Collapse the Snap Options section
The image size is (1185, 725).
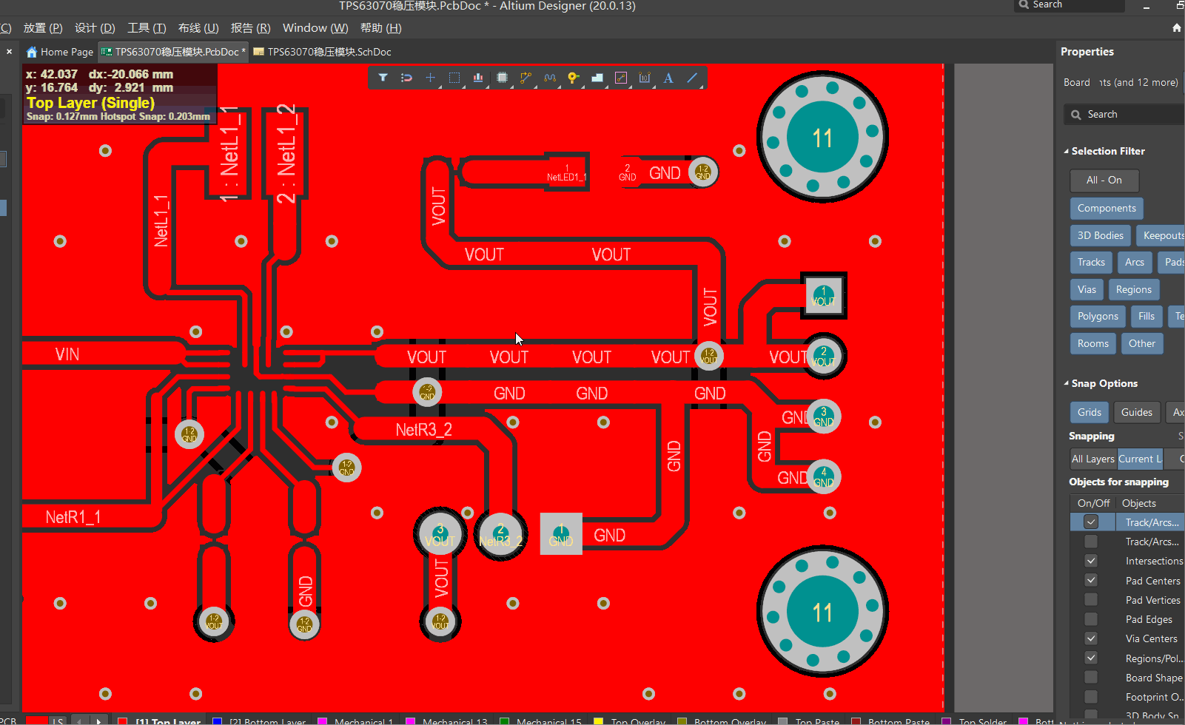(x=1067, y=383)
